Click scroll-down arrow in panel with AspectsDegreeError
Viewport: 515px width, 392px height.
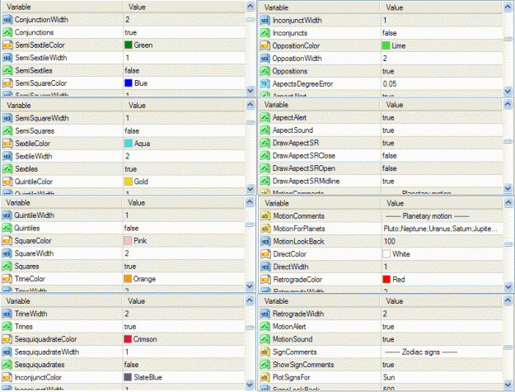508,91
